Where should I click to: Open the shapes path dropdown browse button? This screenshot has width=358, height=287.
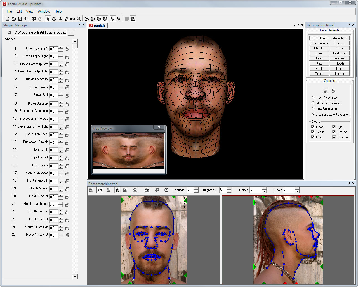coord(71,33)
